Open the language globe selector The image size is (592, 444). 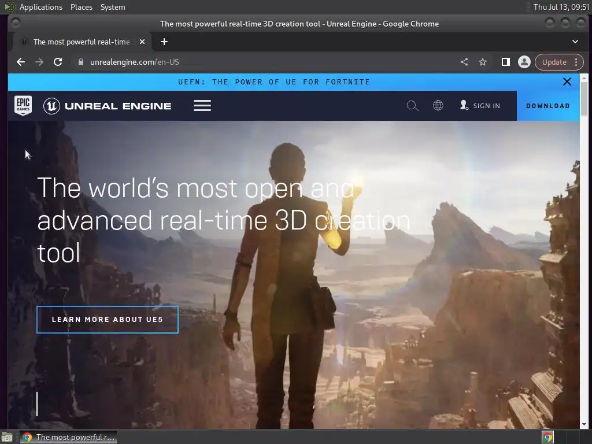[x=438, y=105]
